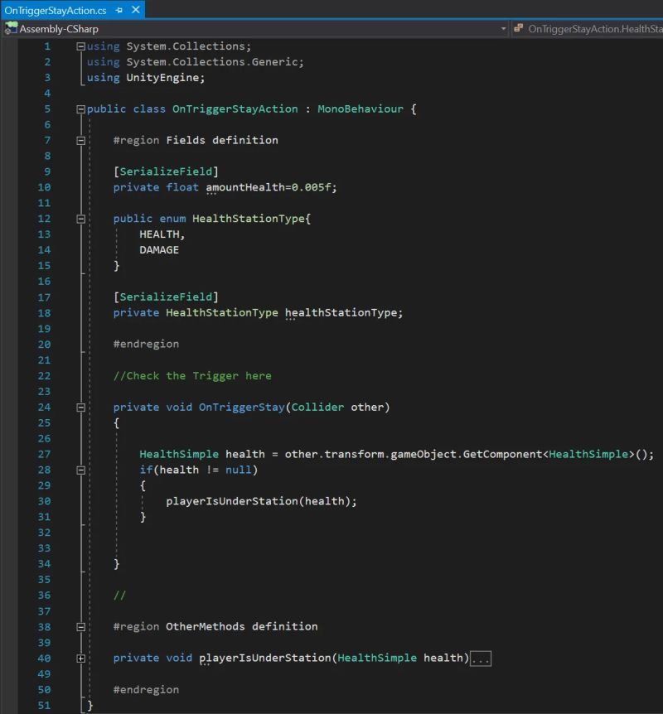Click the member icon before OnTriggerStayAction.HealthSta breadcrumb
The width and height of the screenshot is (663, 714).
pyautogui.click(x=519, y=27)
